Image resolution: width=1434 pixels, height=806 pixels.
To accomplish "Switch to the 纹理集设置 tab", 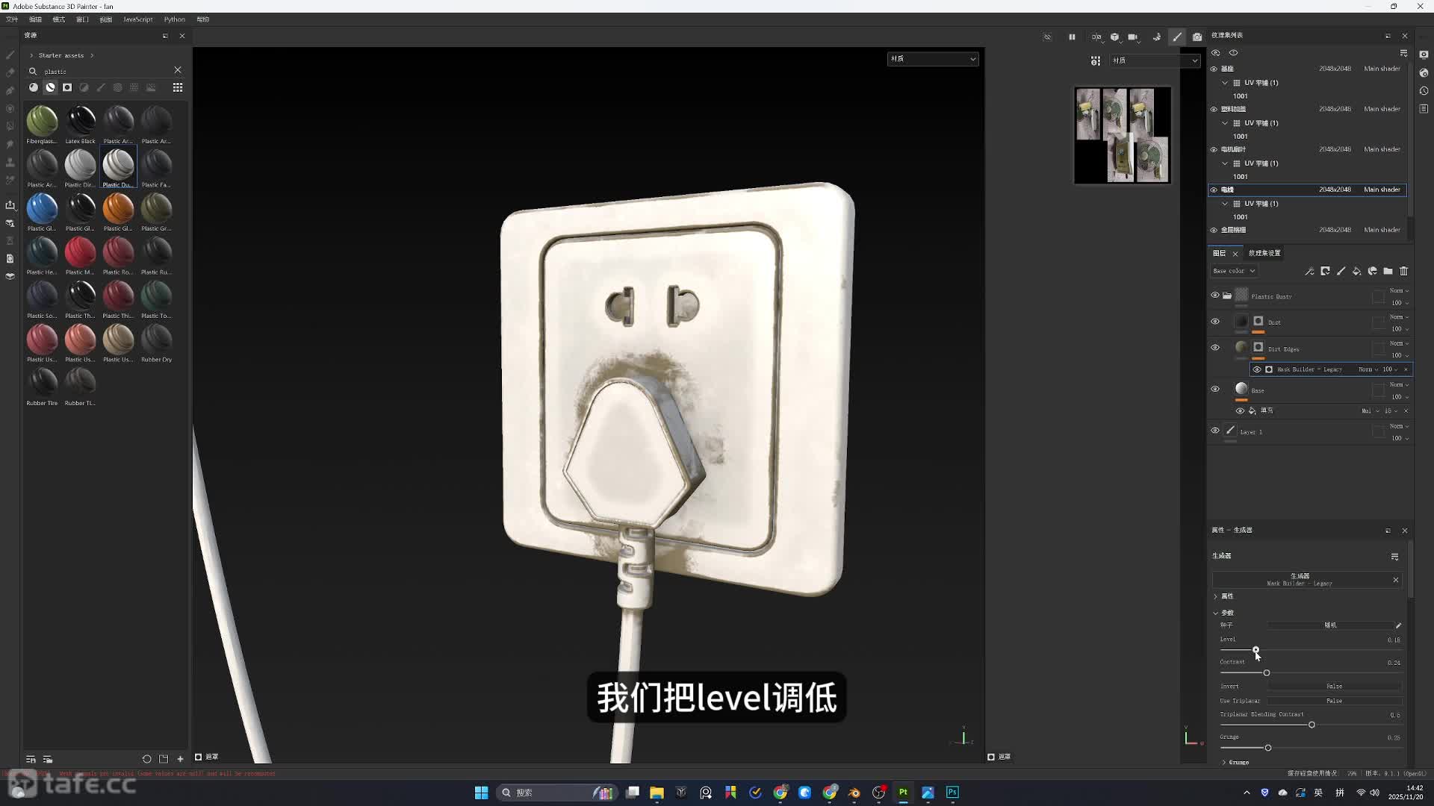I will click(1264, 253).
